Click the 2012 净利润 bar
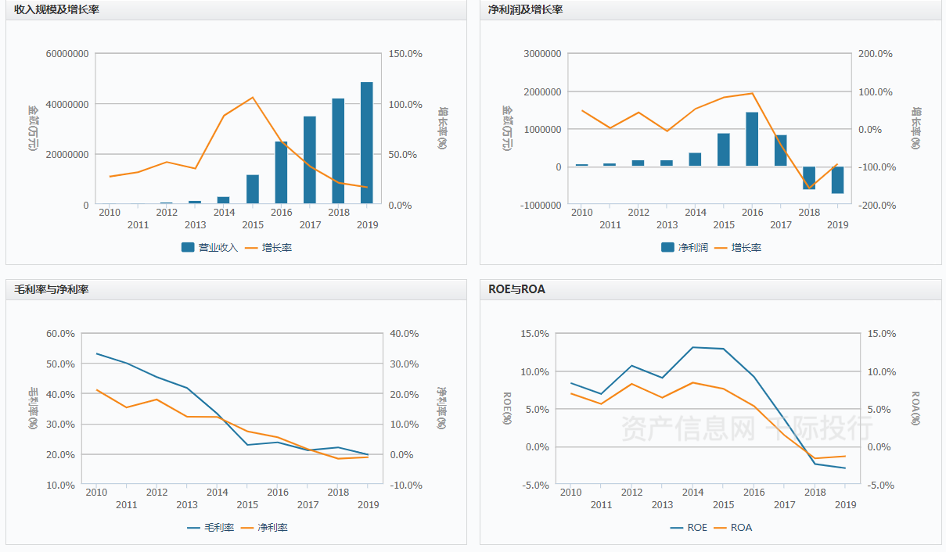Image resolution: width=946 pixels, height=552 pixels. 638,163
